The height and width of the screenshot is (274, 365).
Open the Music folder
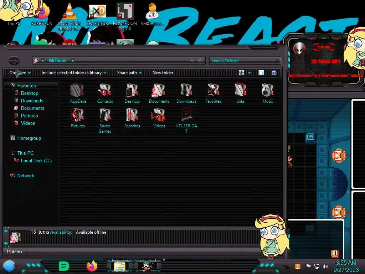(267, 93)
